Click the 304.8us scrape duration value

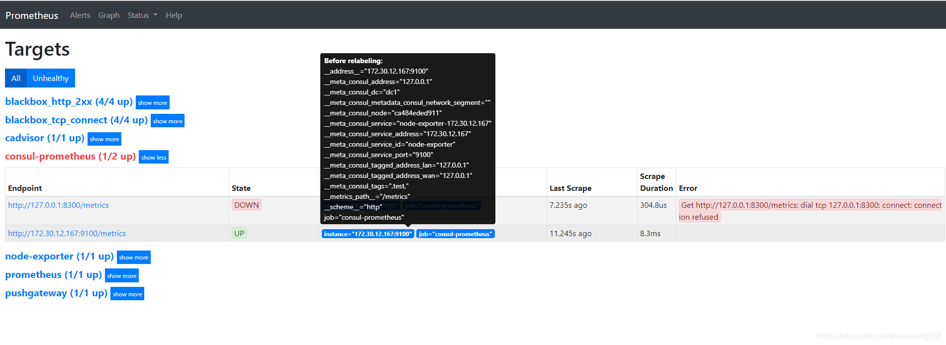point(654,205)
